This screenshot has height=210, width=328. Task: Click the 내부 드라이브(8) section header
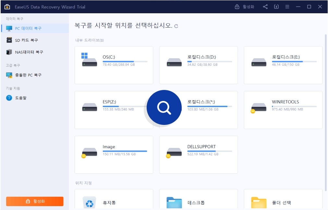click(90, 40)
